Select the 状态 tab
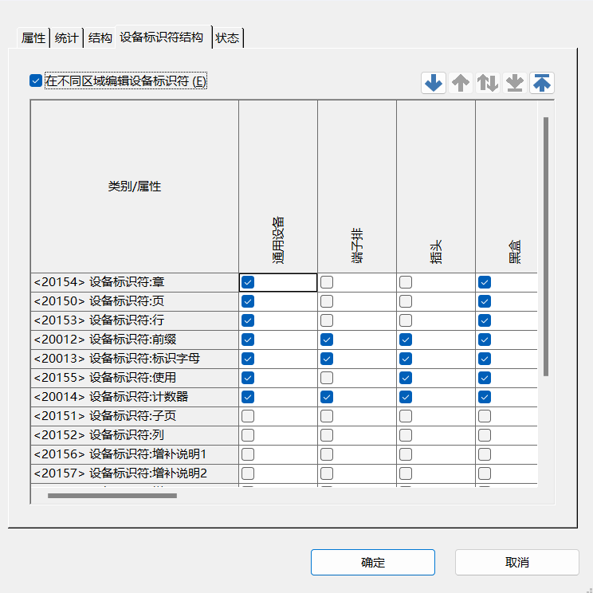Viewport: 593px width, 593px height. (x=228, y=38)
